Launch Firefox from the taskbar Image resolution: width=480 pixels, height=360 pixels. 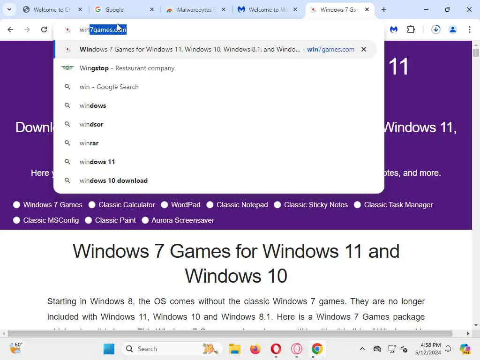[x=255, y=349]
